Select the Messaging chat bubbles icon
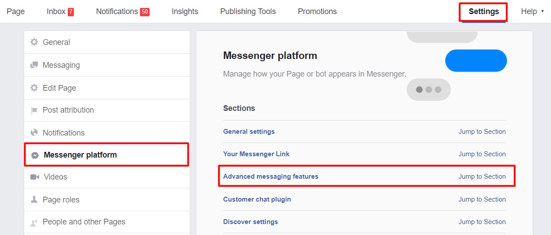Screen dimensions: 551x235 (34, 65)
